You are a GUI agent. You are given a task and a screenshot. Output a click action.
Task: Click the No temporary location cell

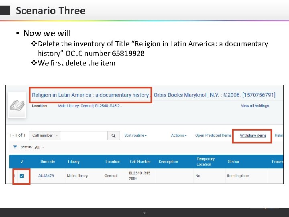pos(198,176)
